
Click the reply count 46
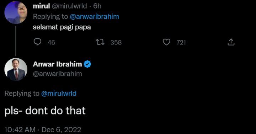(51, 43)
